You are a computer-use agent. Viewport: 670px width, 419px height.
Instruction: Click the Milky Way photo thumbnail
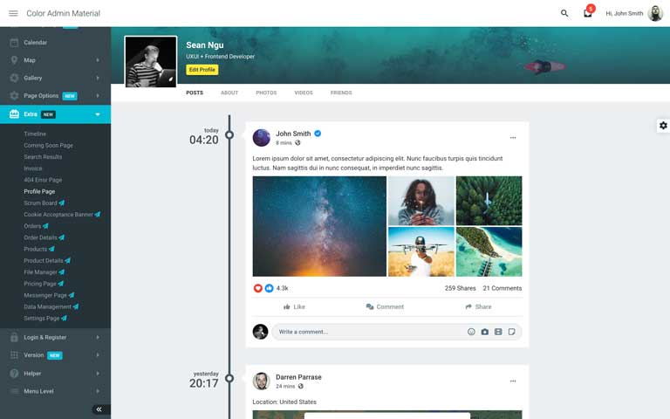coord(319,226)
